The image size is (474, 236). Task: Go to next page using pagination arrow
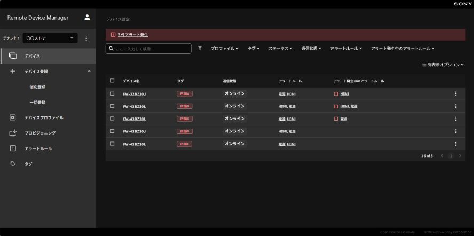click(x=460, y=155)
